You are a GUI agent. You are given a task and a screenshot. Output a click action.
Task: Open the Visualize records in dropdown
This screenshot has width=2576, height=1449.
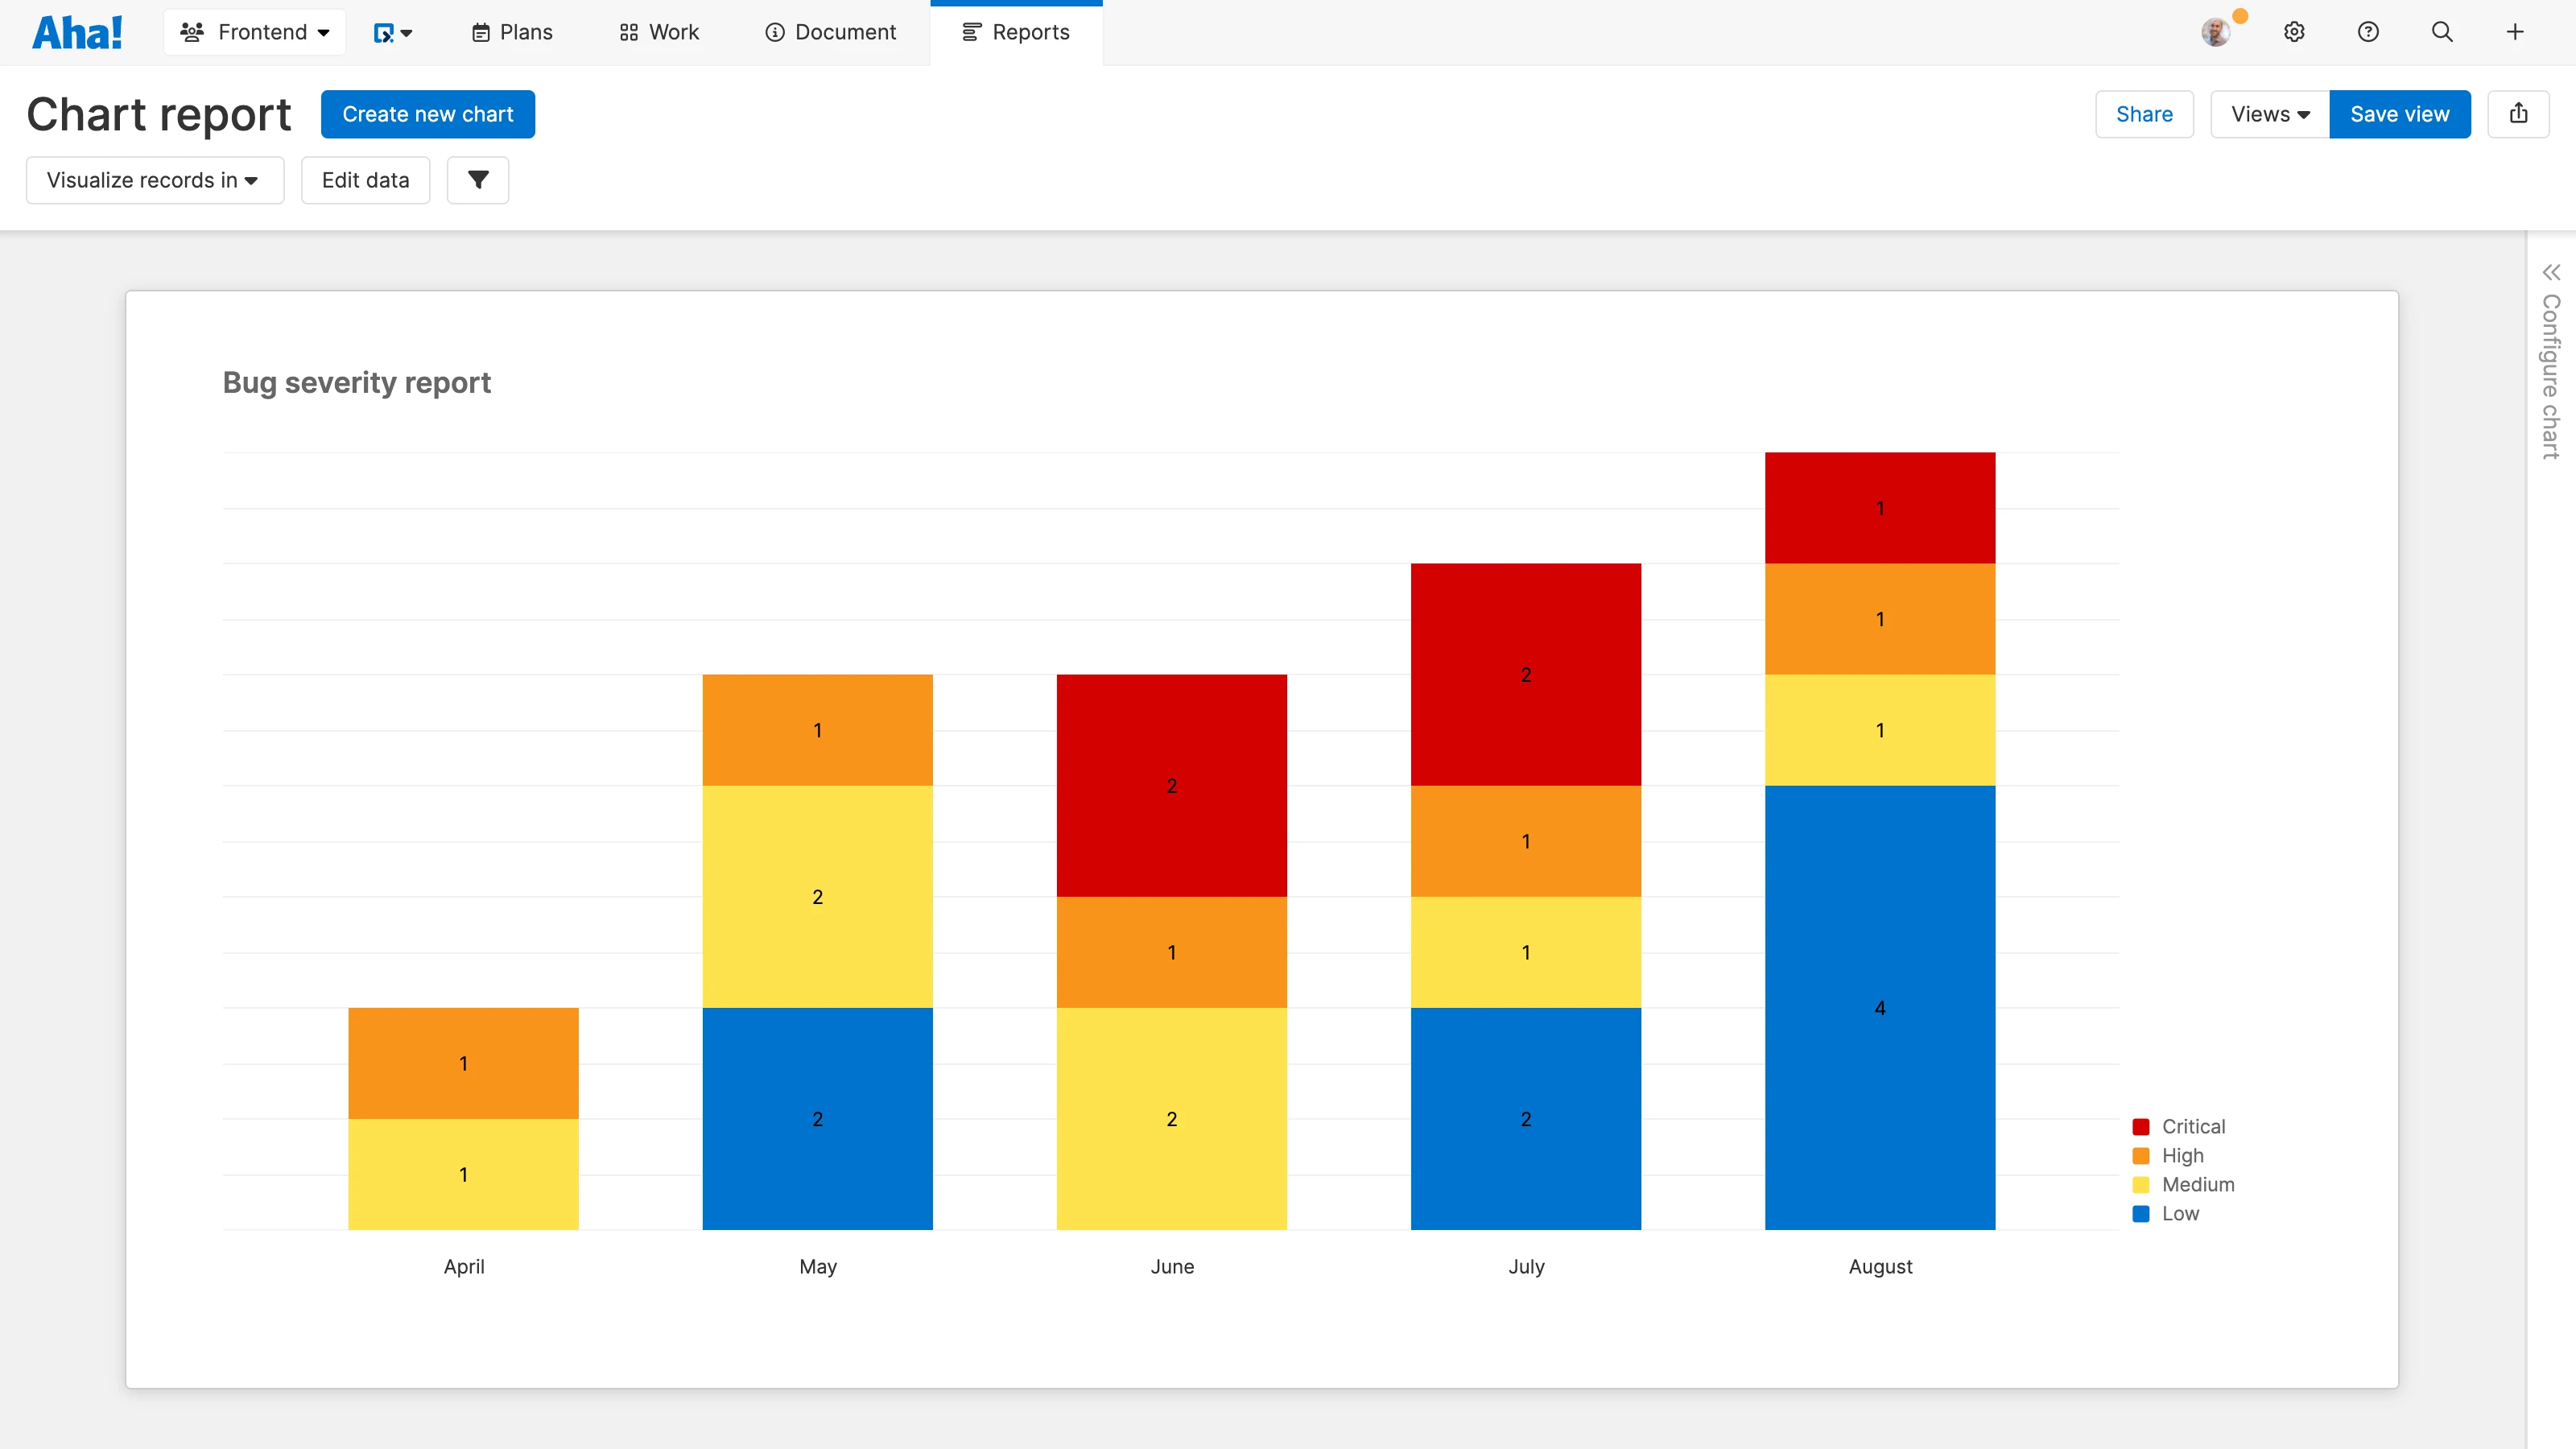154,180
